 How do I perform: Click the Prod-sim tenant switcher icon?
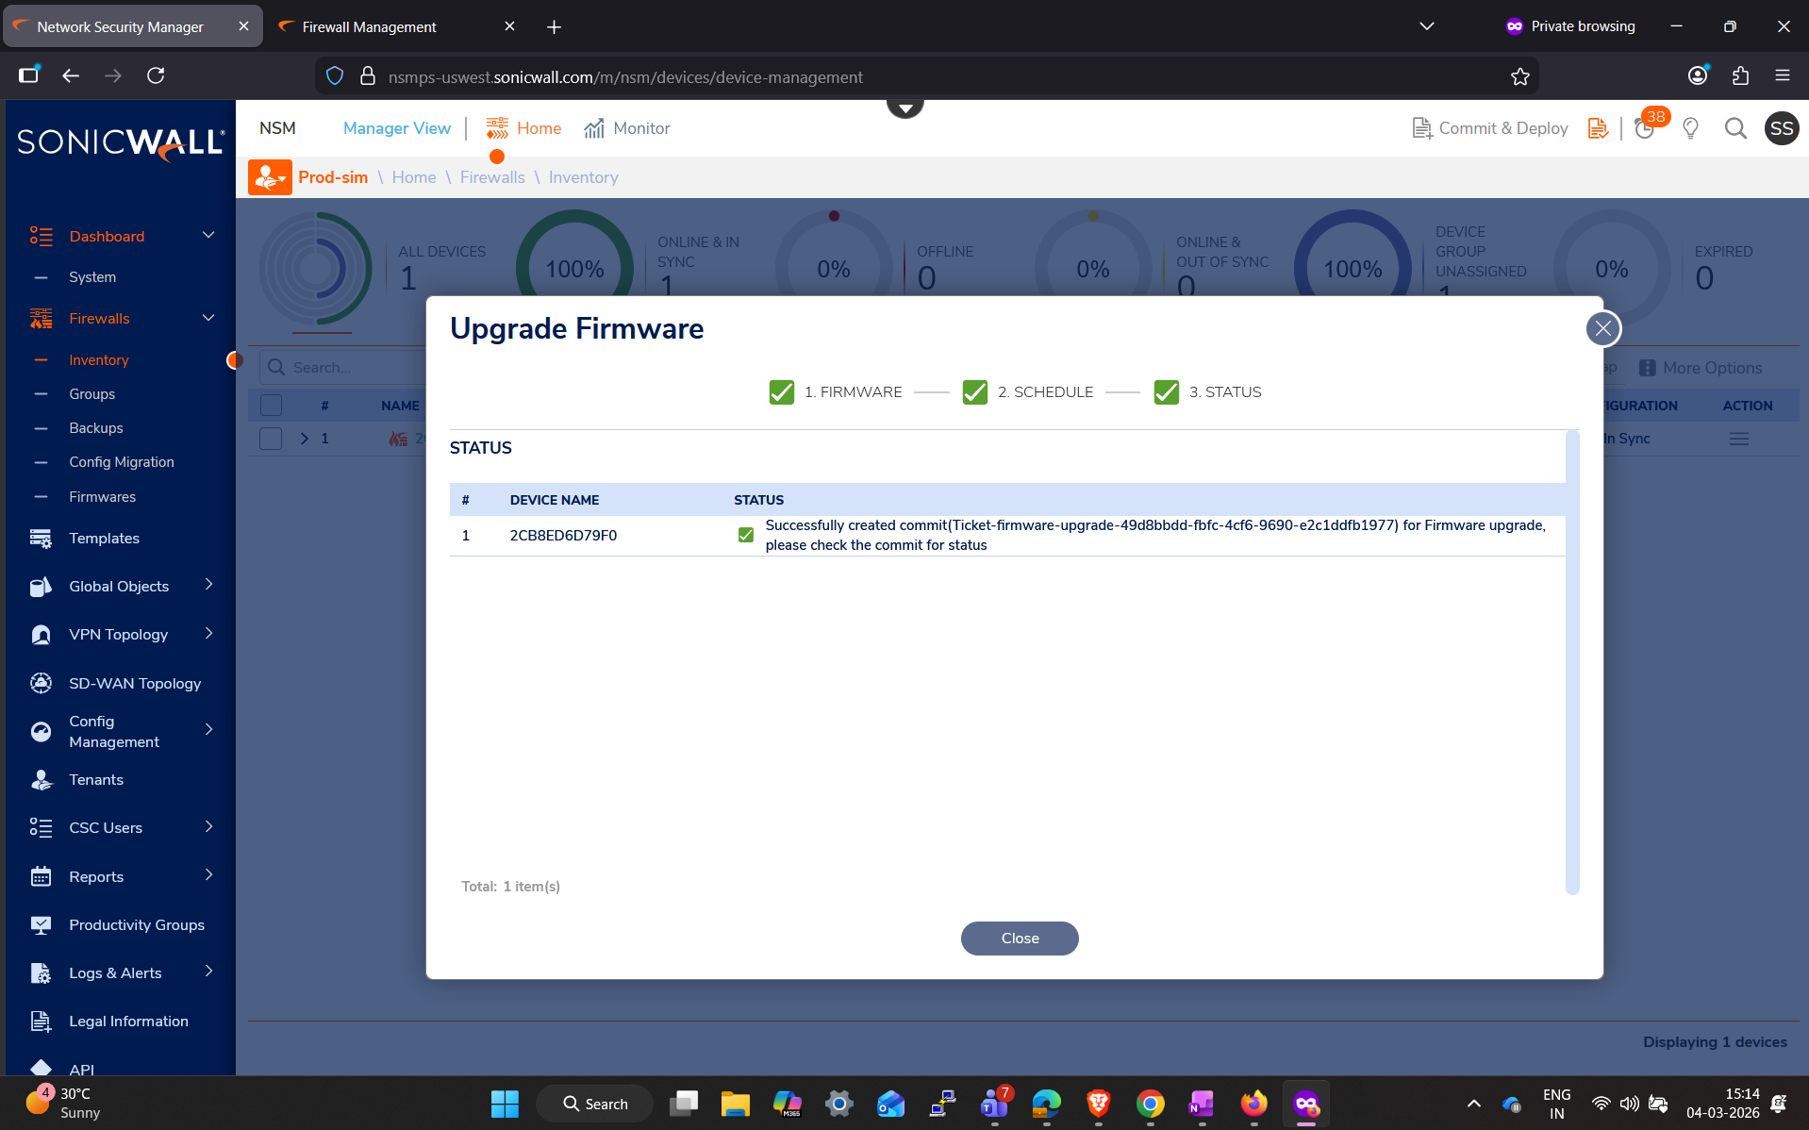(270, 177)
